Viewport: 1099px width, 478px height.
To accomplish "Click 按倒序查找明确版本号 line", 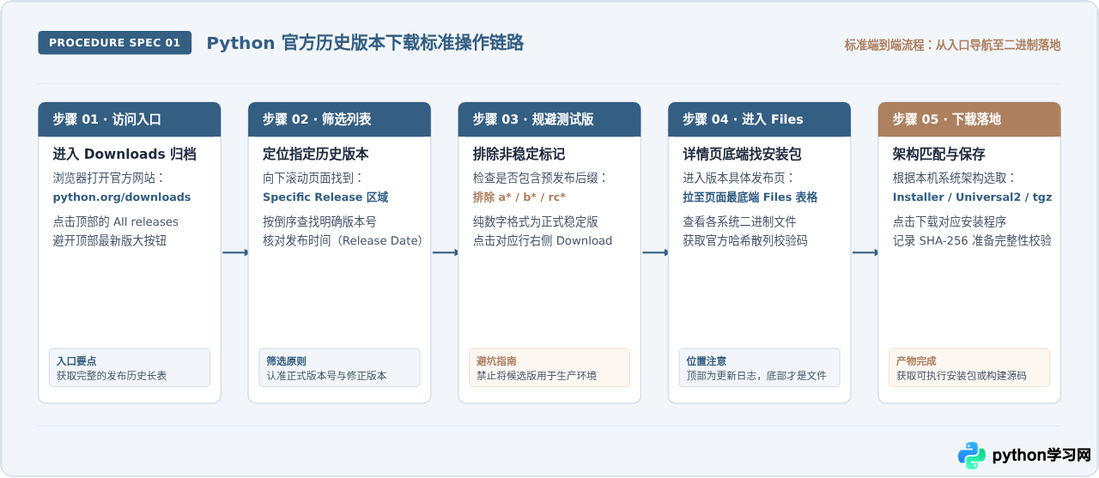I will tap(320, 221).
